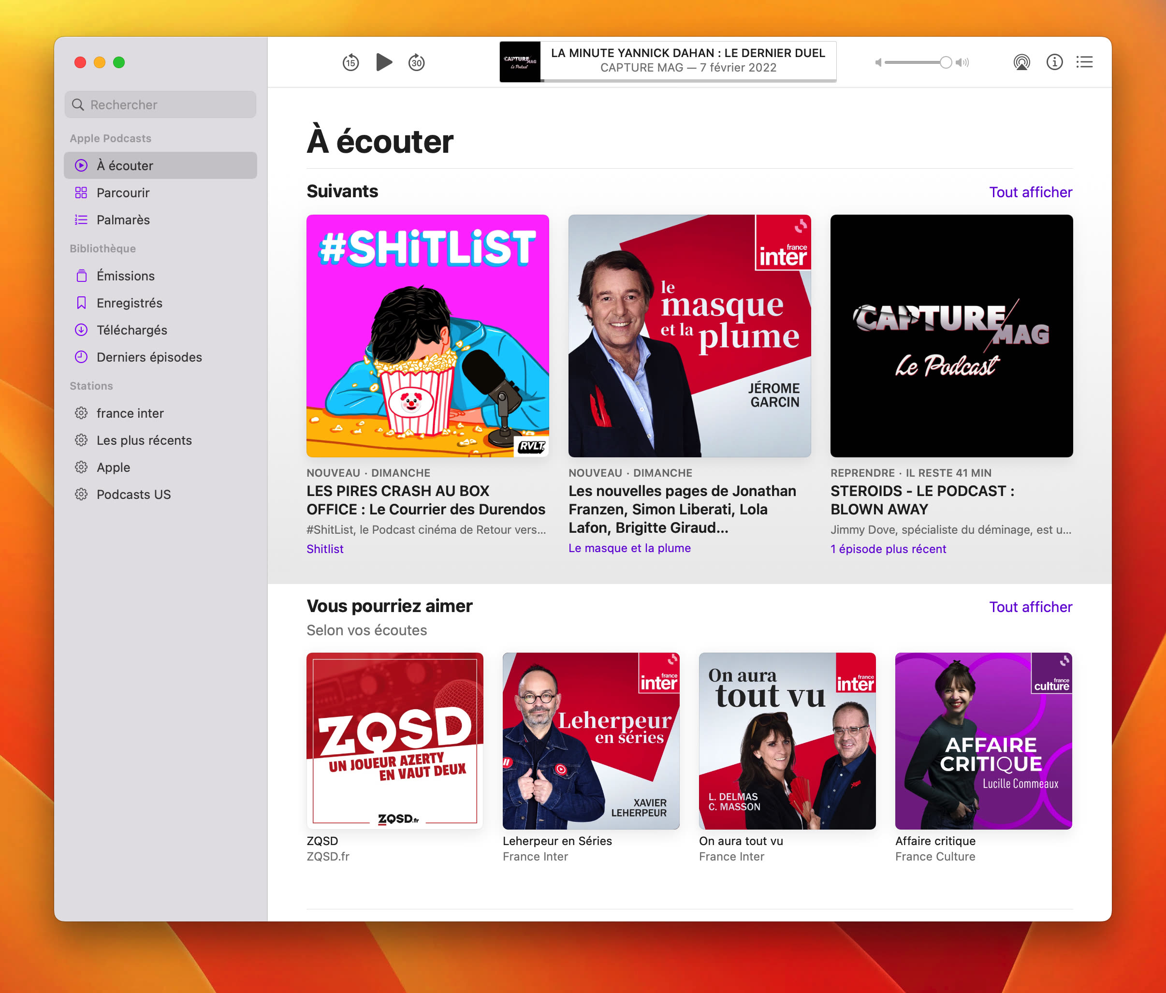Select À écouter in the sidebar
The image size is (1166, 993).
[124, 165]
